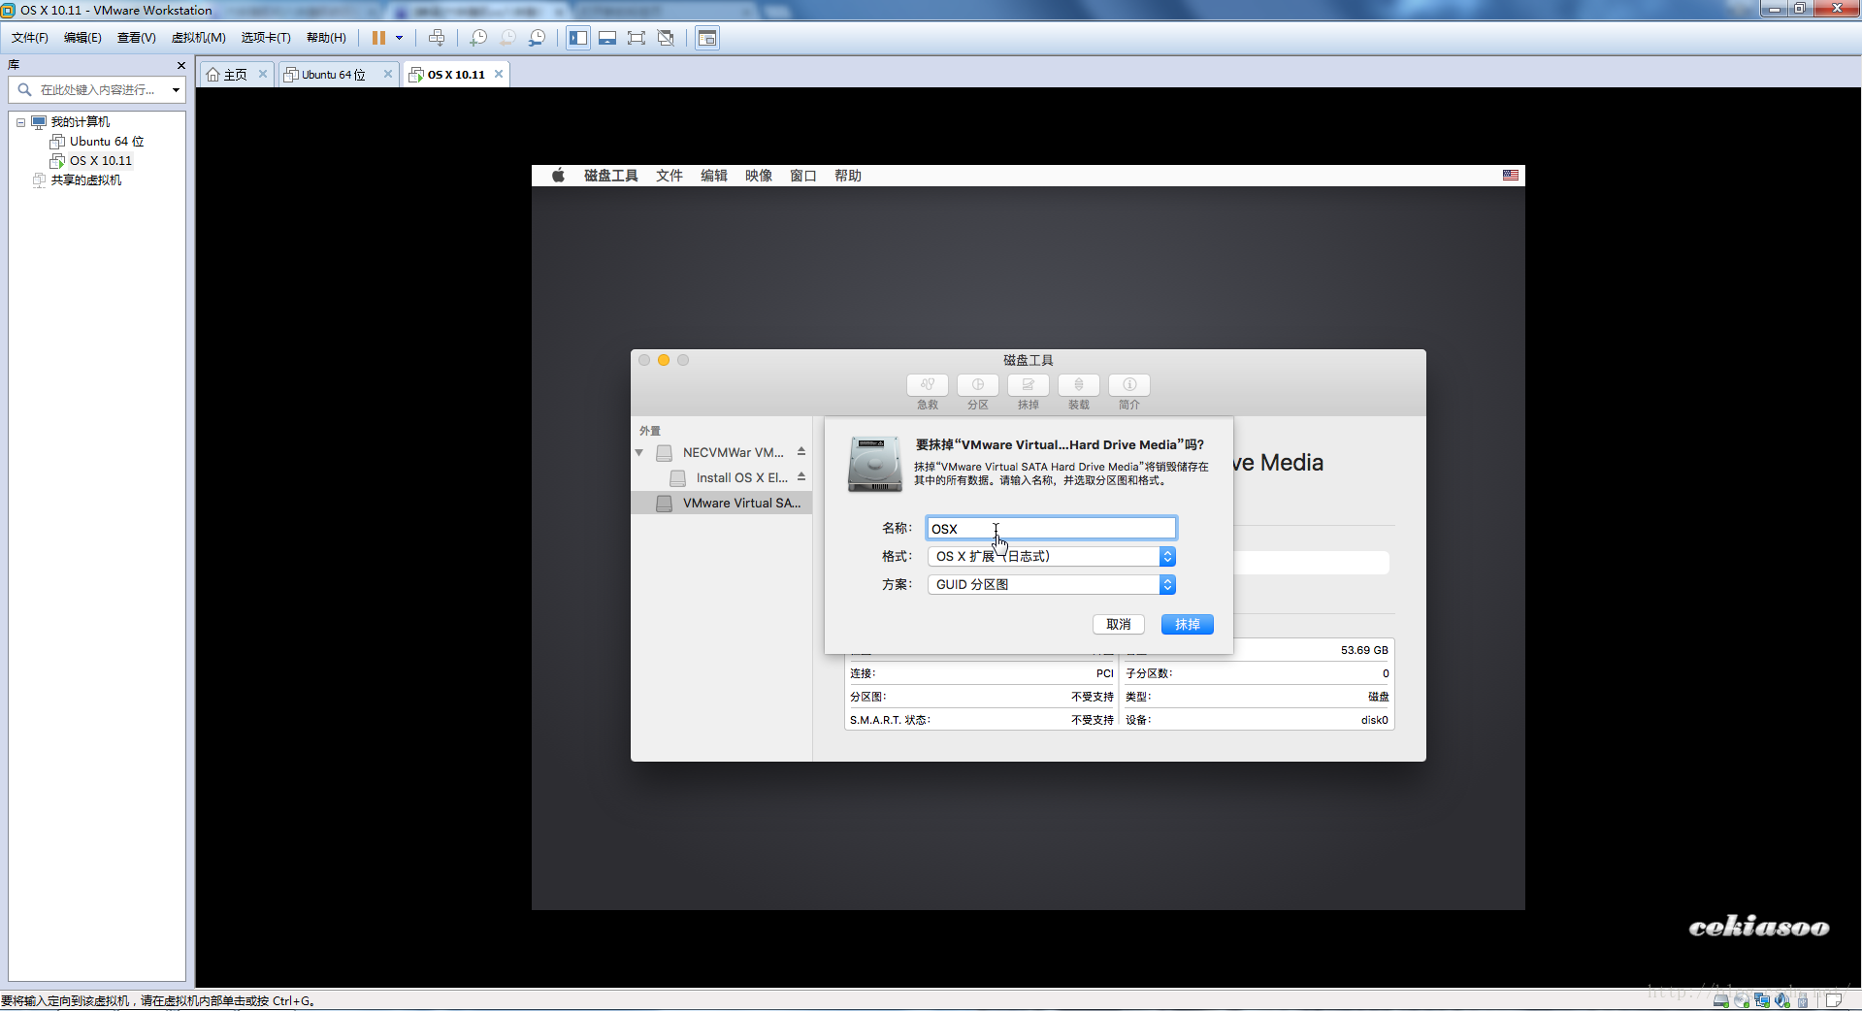The width and height of the screenshot is (1862, 1011).
Task: Open the power options dropdown arrow beside pause
Action: click(399, 38)
